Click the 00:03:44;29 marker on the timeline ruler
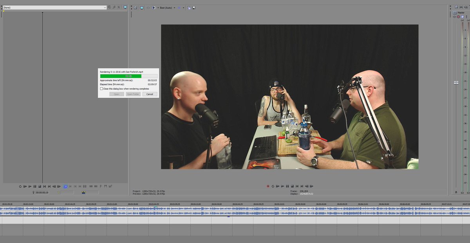Viewport: 470px width, 243px height. pyautogui.click(x=154, y=204)
